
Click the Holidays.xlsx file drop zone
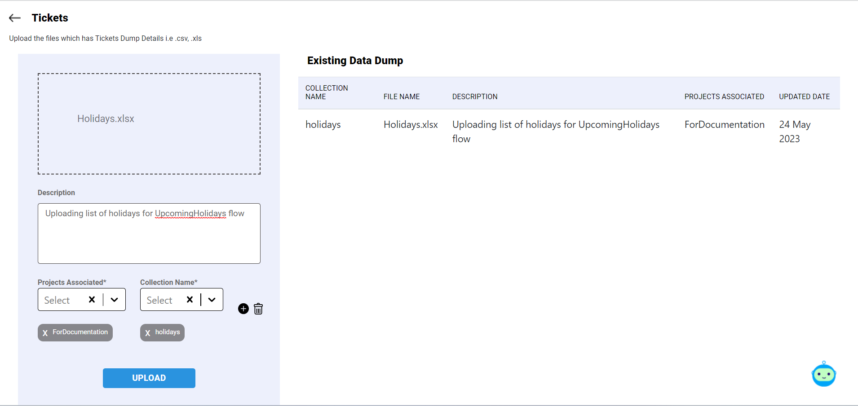click(x=149, y=123)
